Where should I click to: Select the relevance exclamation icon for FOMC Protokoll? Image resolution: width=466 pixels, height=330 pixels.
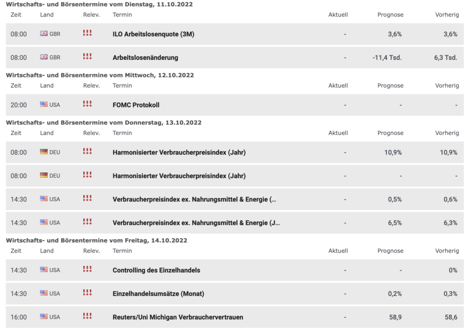[87, 104]
